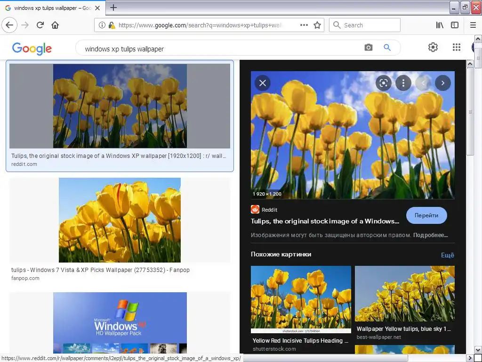Viewport: 482px width, 362px height.
Task: Search by image camera icon
Action: click(x=368, y=48)
